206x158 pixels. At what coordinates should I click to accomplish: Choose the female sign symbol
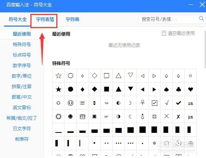coord(143,102)
